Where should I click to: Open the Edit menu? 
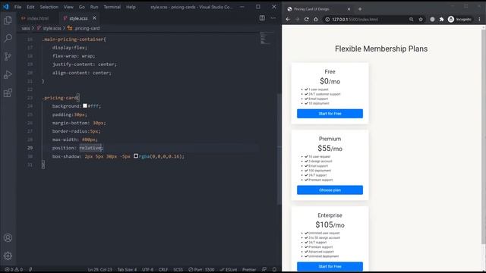30,7
